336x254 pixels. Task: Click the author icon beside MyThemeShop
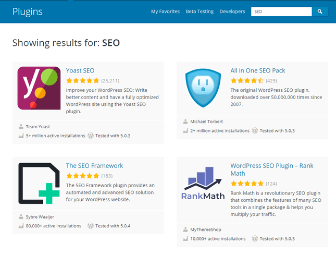185,229
